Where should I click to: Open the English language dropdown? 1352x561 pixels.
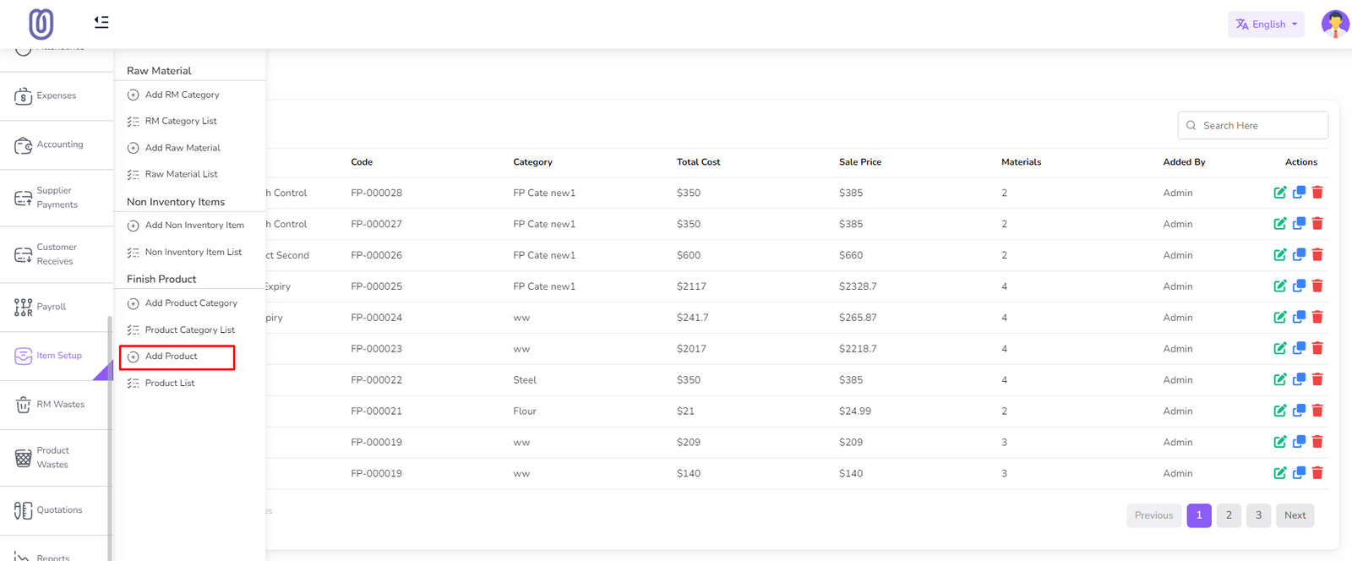1265,25
